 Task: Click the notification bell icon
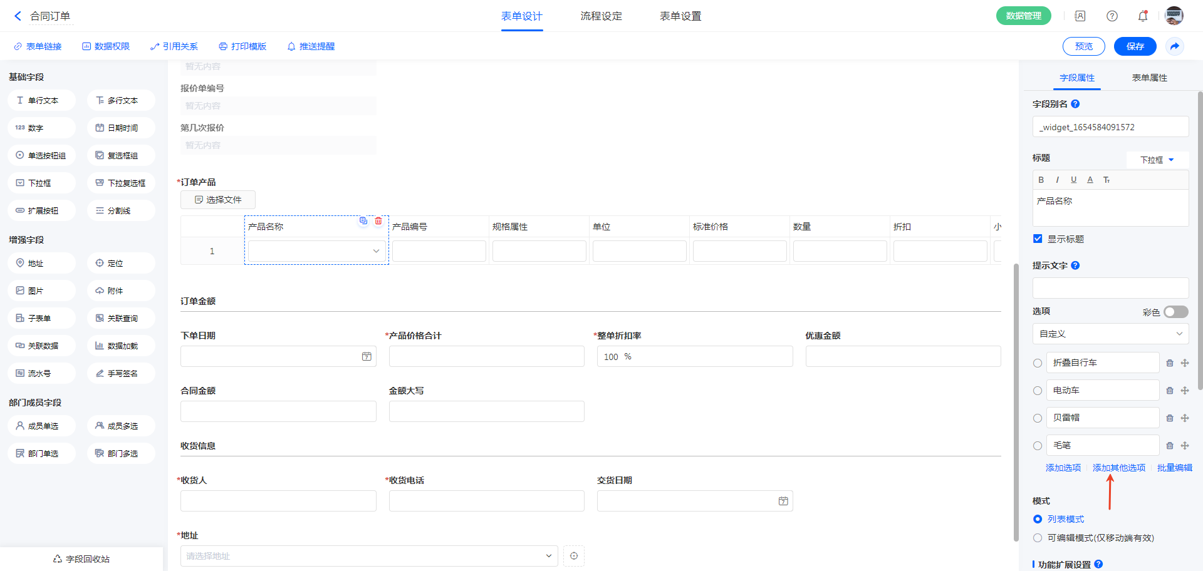coord(1143,16)
